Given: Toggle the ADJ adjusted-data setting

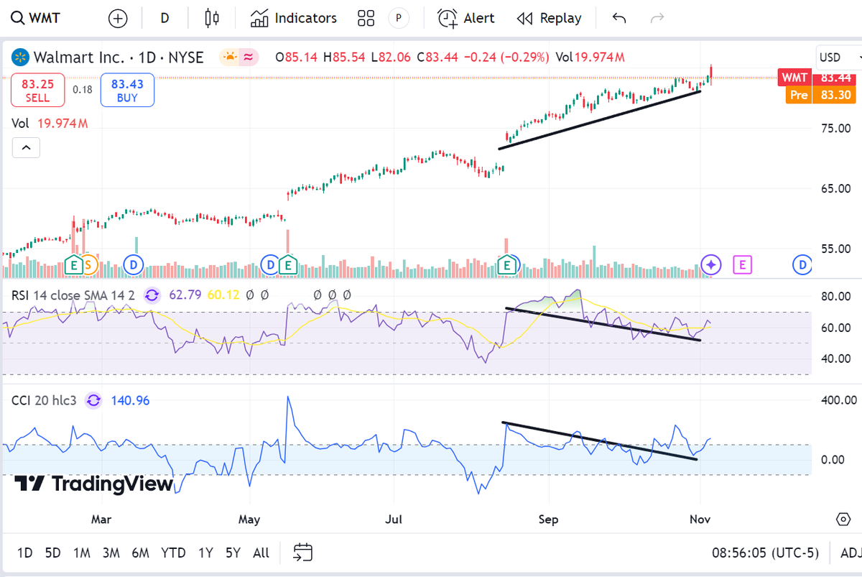Looking at the screenshot, I should pyautogui.click(x=851, y=553).
